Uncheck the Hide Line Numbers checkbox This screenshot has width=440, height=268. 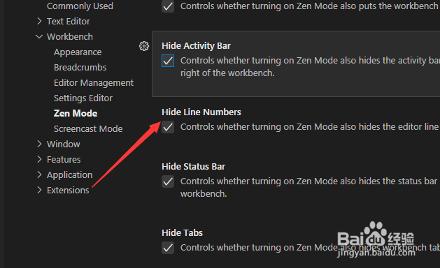coord(168,127)
